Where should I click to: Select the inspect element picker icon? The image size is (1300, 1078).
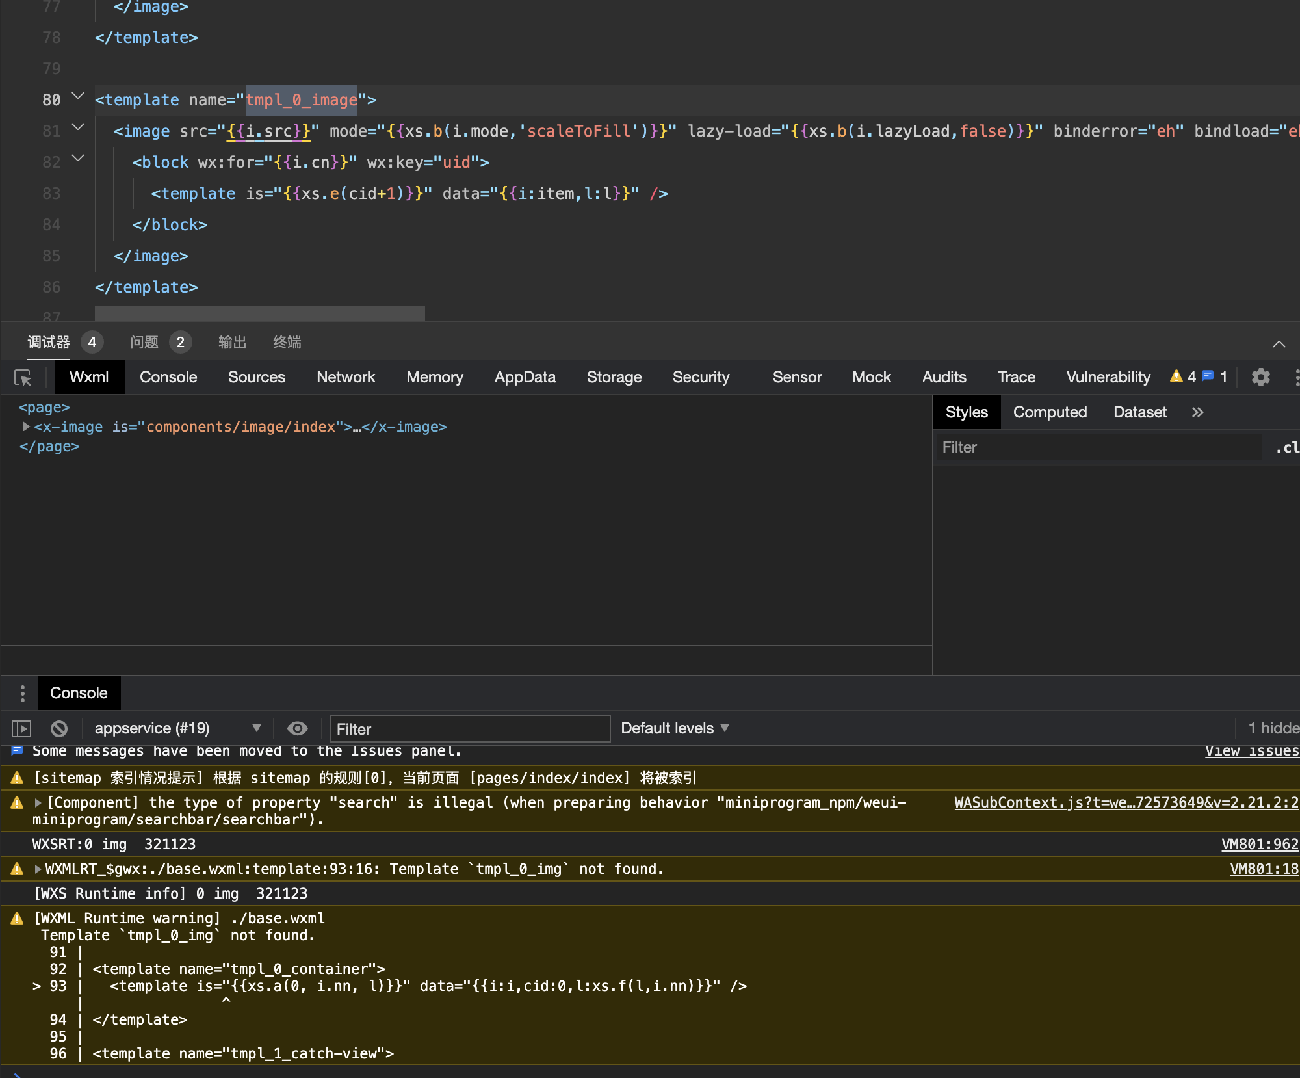pos(23,377)
